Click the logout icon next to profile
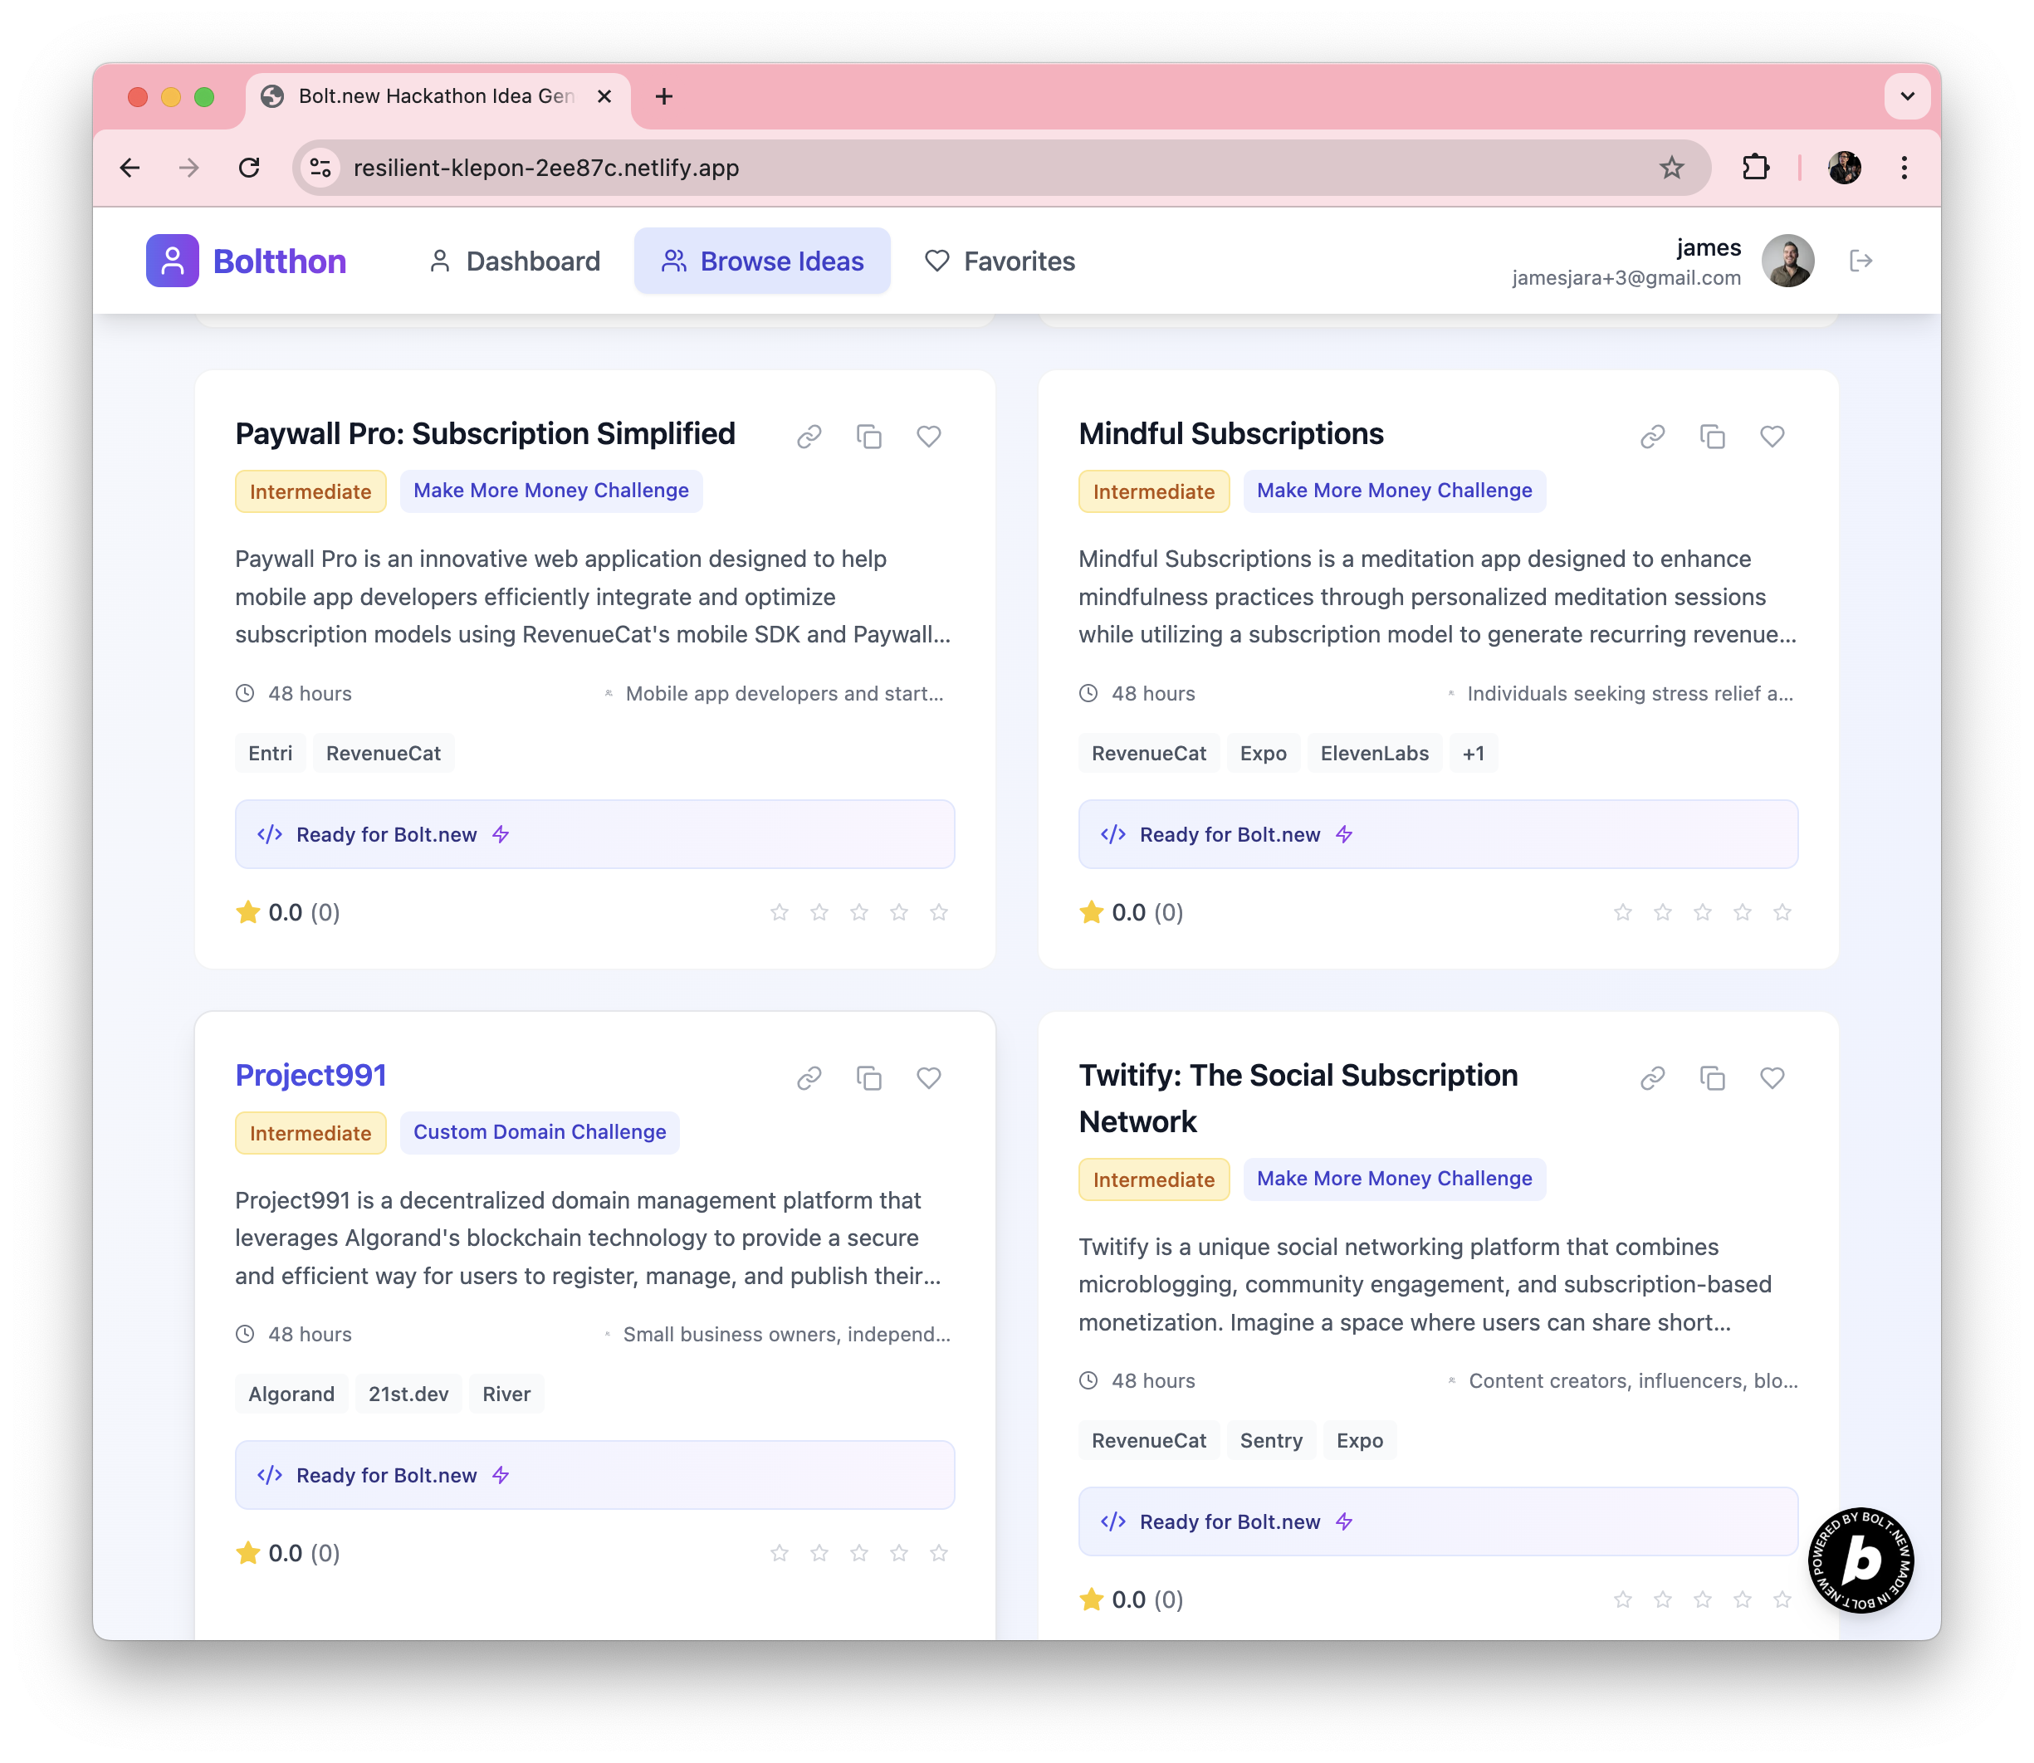 point(1860,261)
